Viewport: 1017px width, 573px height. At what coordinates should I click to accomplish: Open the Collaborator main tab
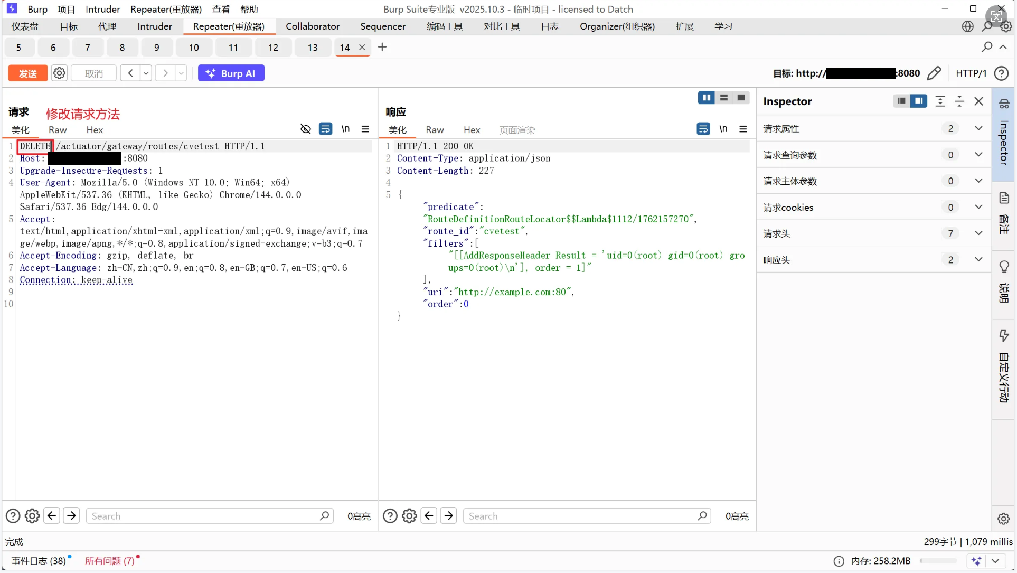(x=313, y=26)
